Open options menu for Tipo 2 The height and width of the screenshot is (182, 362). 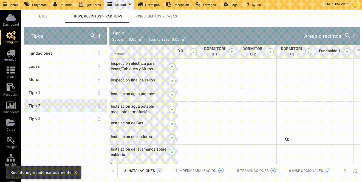(x=99, y=106)
